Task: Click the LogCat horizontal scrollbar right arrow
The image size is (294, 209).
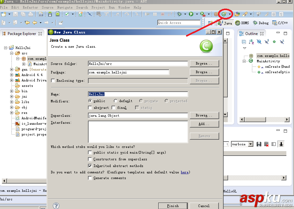Action: [284, 178]
